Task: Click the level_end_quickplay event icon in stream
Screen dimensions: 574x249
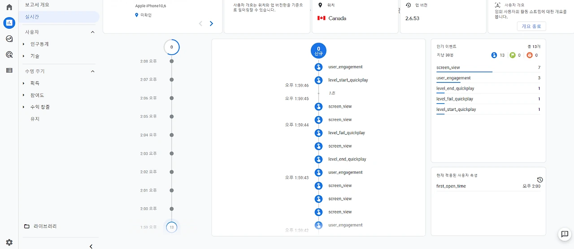Action: tap(318, 159)
